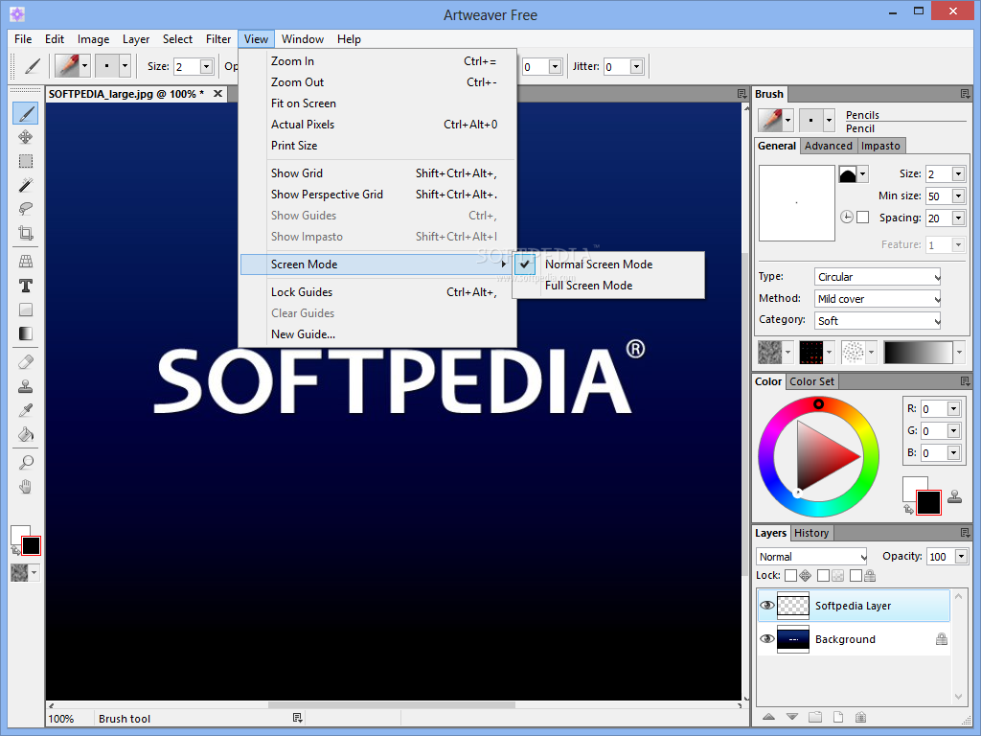The image size is (981, 736).
Task: Select the Move tool
Action: [26, 137]
